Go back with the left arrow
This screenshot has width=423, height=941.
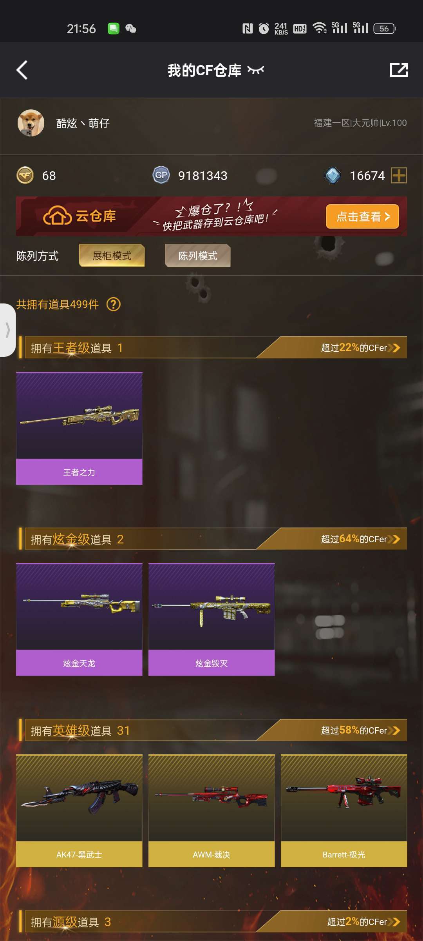click(x=22, y=70)
